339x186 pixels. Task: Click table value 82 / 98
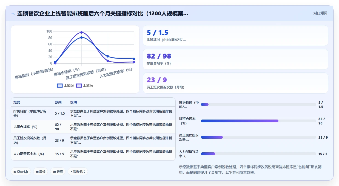[x=58, y=127]
